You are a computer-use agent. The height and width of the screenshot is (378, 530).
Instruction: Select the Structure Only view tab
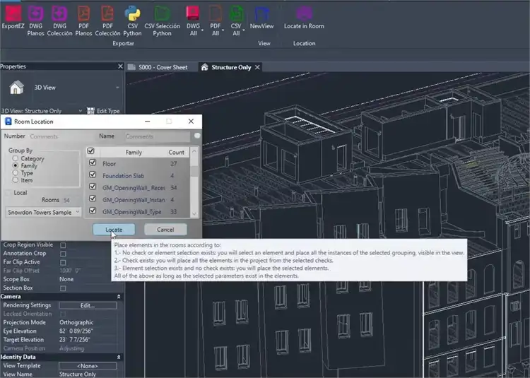pos(230,68)
